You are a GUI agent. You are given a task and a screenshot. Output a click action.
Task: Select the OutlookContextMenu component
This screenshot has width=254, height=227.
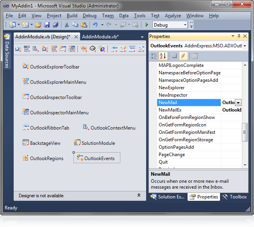109,128
